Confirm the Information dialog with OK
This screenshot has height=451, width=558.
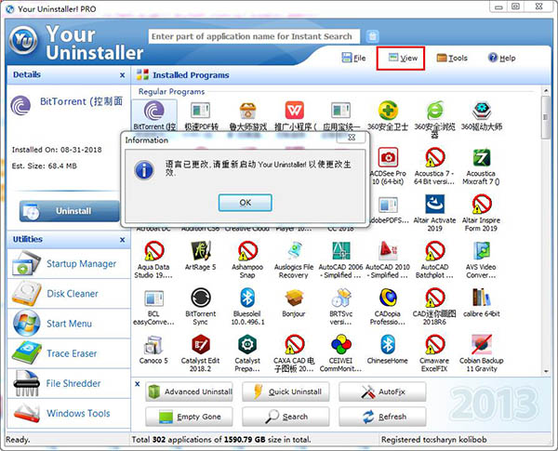tap(246, 203)
